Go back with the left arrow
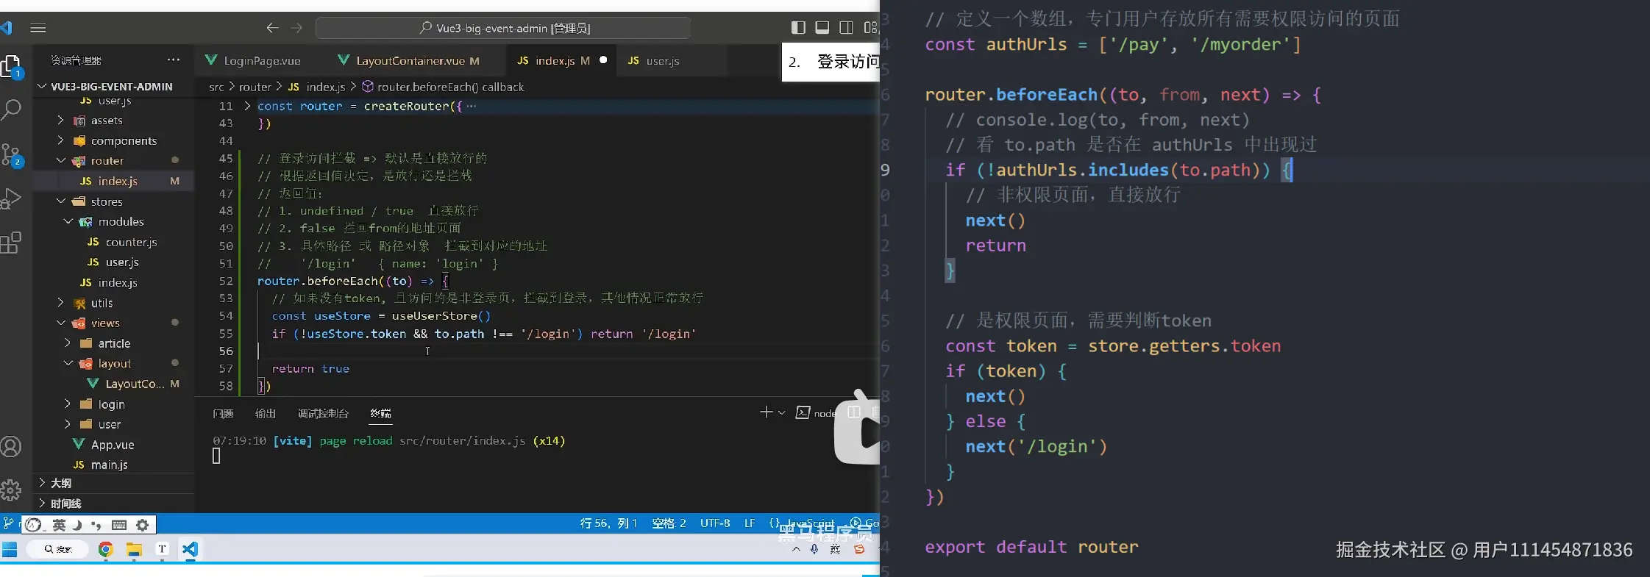The height and width of the screenshot is (577, 1650). (x=272, y=28)
